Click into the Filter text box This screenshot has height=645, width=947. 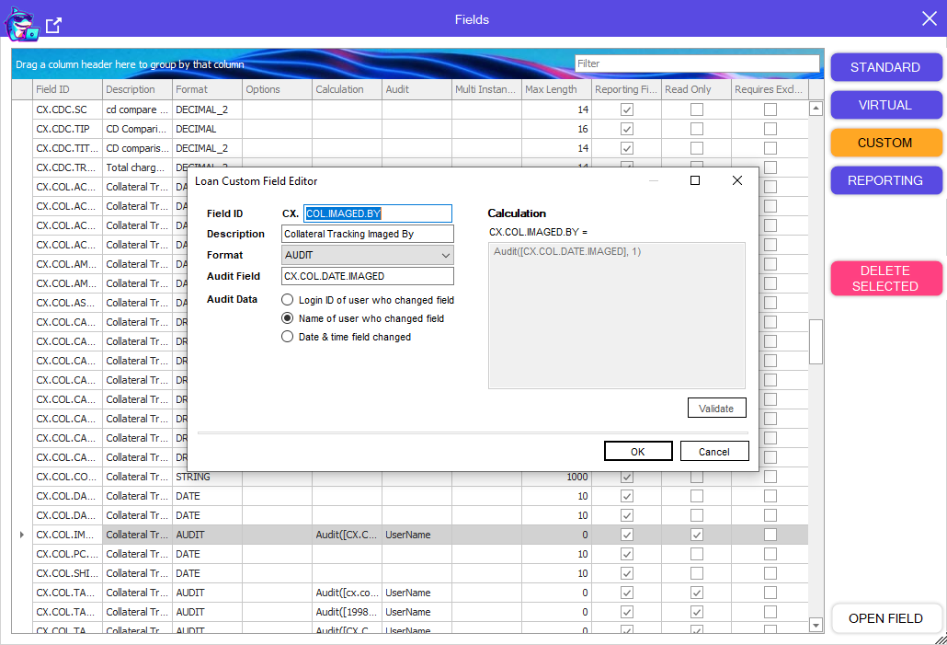(696, 63)
